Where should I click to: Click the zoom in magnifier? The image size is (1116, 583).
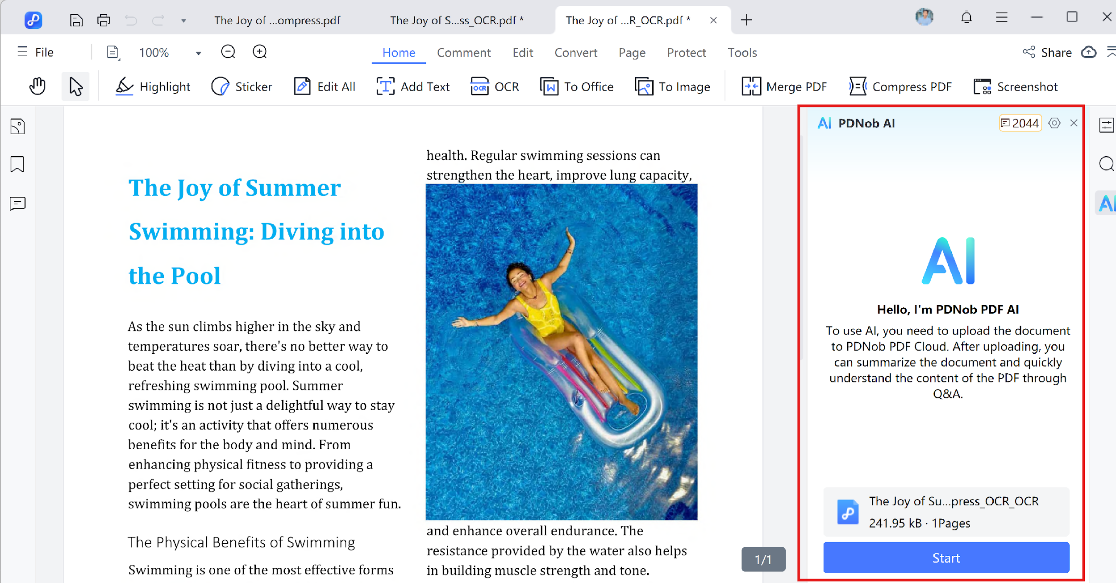click(260, 52)
